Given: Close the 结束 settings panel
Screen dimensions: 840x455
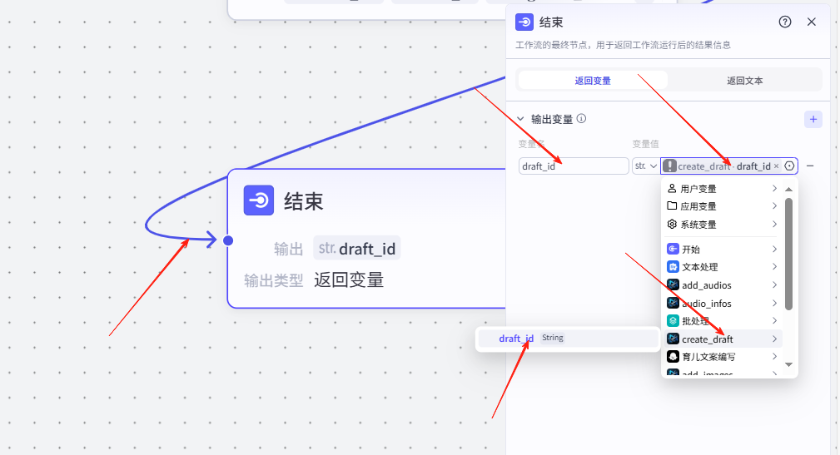Looking at the screenshot, I should 812,22.
